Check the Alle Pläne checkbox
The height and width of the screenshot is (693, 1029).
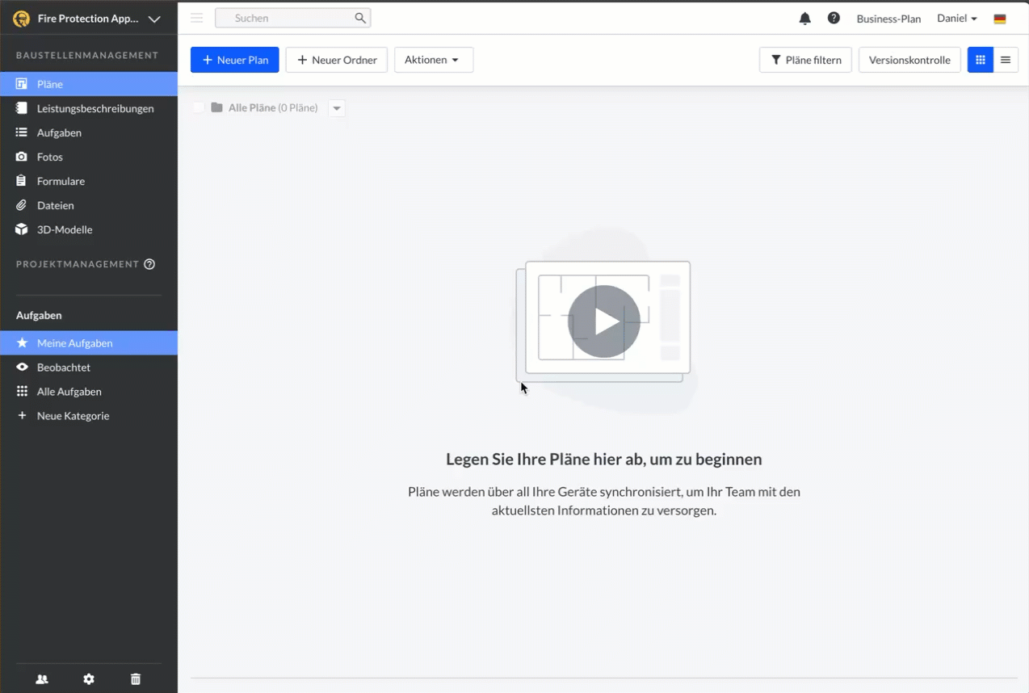pyautogui.click(x=199, y=107)
